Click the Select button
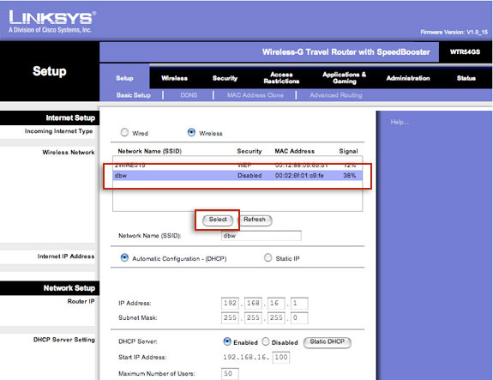 (x=218, y=220)
